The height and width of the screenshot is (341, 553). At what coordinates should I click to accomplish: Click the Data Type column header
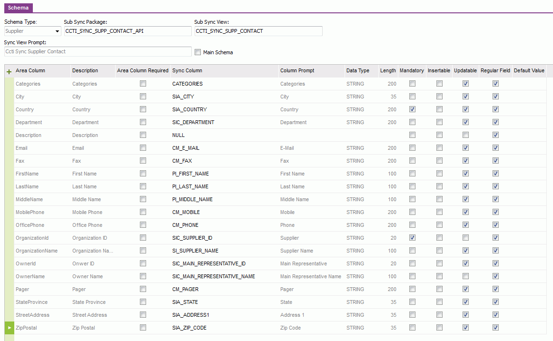click(x=358, y=70)
